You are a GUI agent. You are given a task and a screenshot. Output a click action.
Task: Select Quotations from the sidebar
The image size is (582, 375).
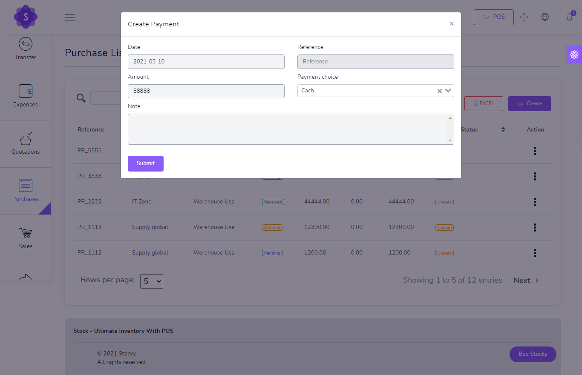click(25, 143)
